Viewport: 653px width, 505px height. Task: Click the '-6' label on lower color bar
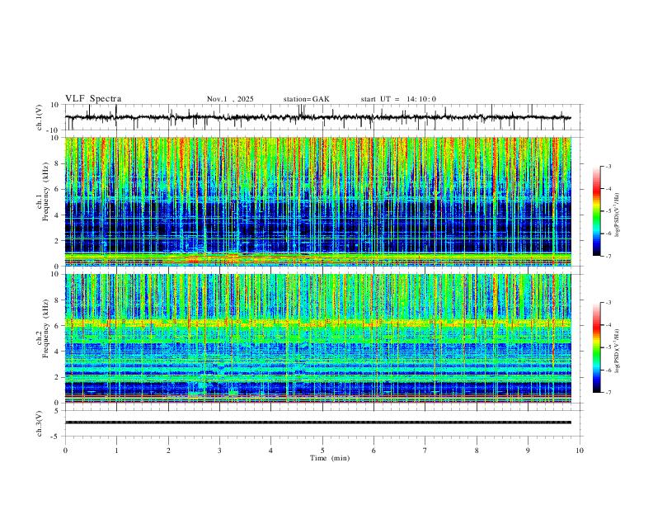[608, 370]
